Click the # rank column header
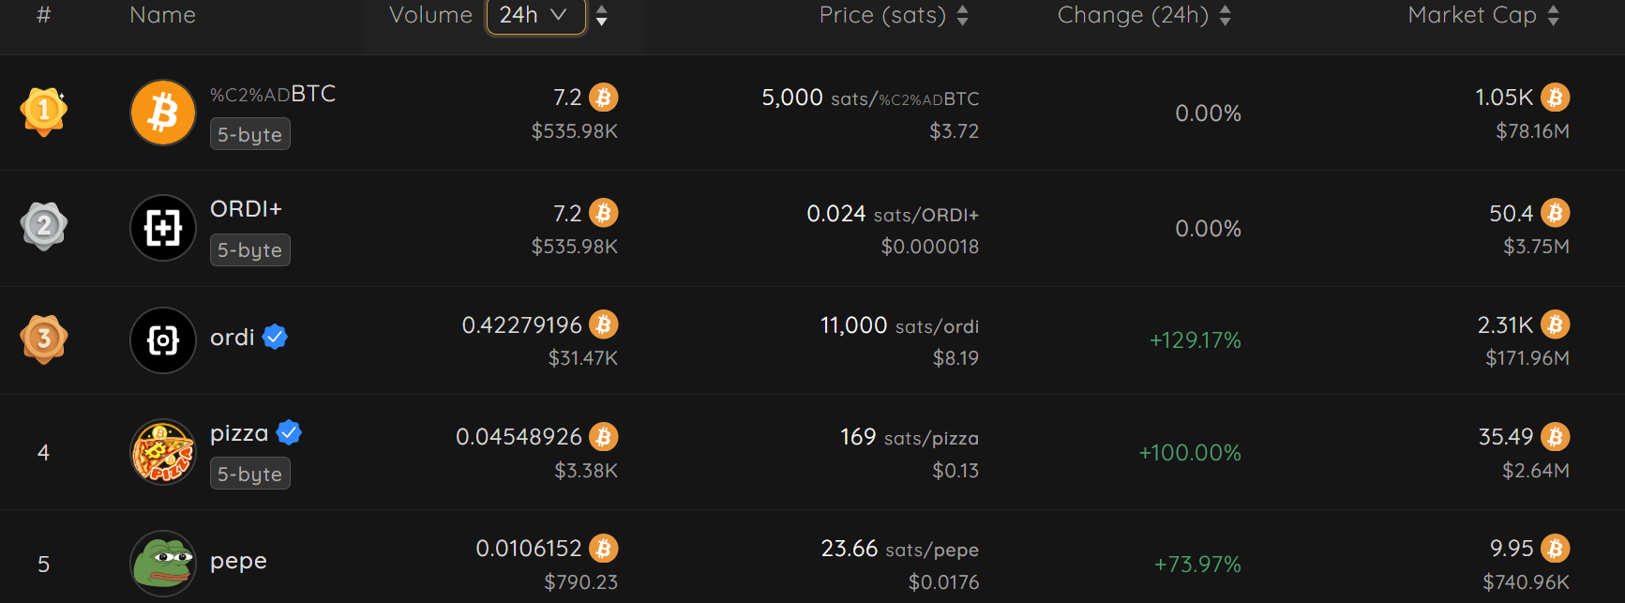Image resolution: width=1625 pixels, height=603 pixels. [x=43, y=15]
